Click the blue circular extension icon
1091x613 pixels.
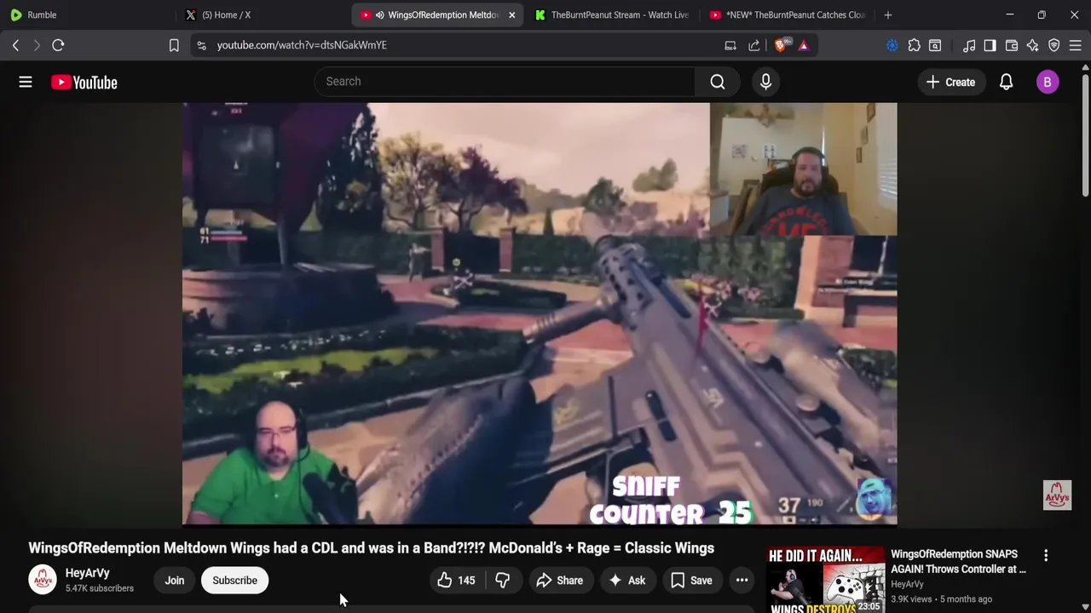(x=892, y=45)
